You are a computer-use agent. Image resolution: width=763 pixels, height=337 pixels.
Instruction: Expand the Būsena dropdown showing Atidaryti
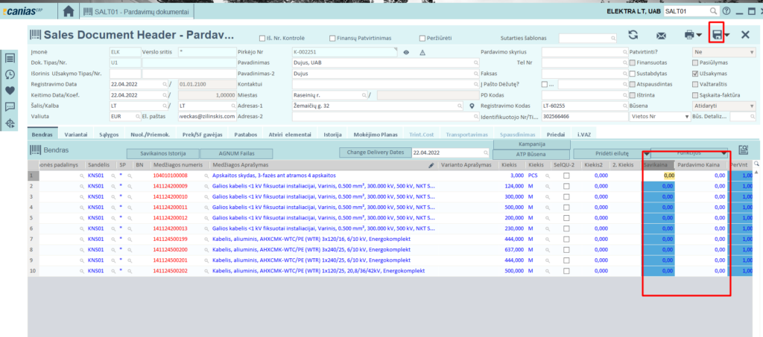point(721,106)
